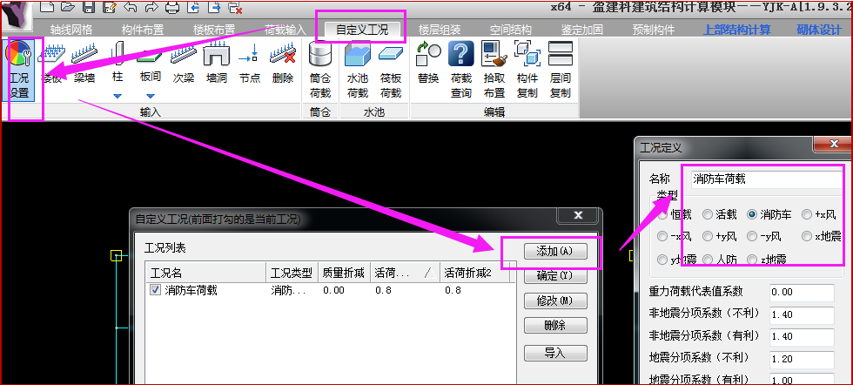The height and width of the screenshot is (385, 853).
Task: Click the 工况类型 column header
Action: (x=291, y=272)
